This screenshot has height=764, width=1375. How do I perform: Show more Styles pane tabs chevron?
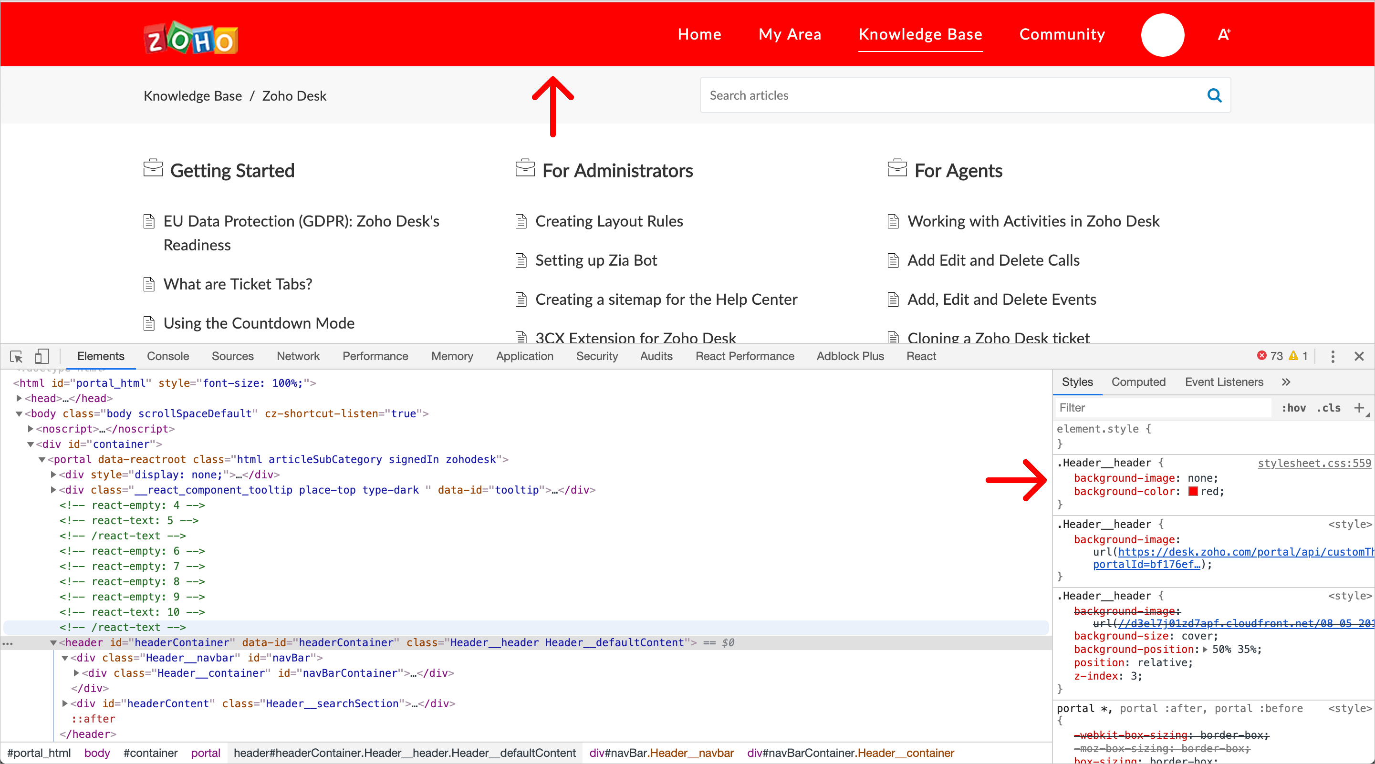point(1286,382)
